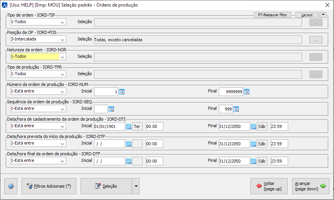334x200 pixels.
Task: Click the application icon in title bar
Action: 5,5
